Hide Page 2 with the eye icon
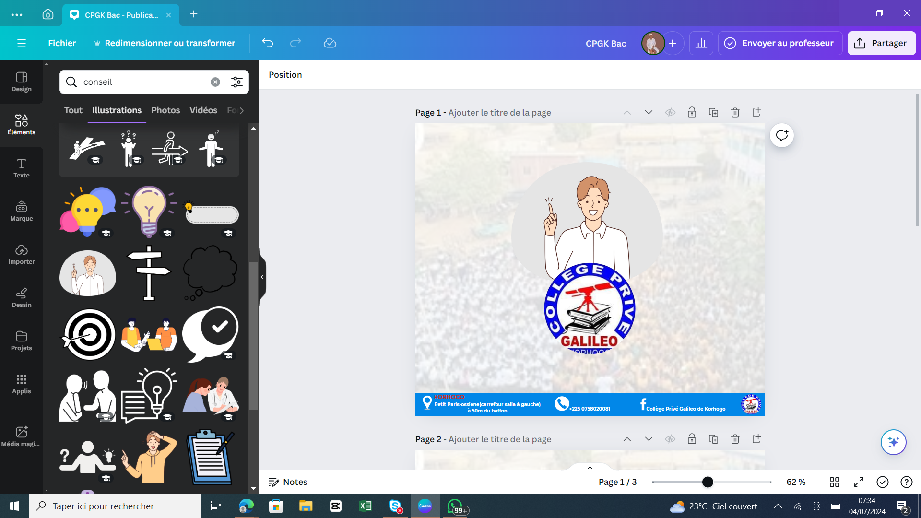The image size is (921, 518). coord(670,439)
